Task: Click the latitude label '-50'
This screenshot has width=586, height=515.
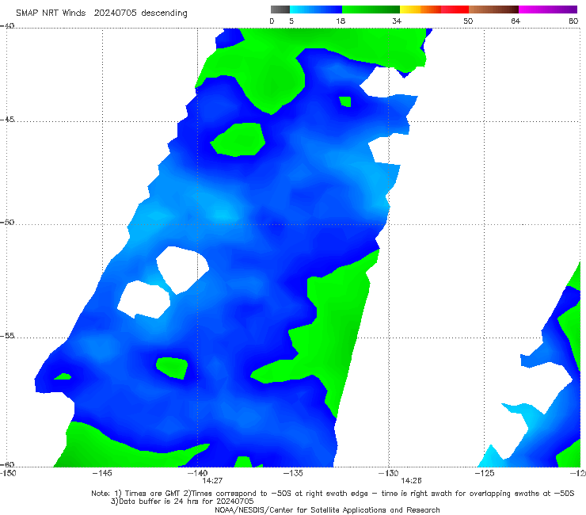Action: (x=7, y=223)
